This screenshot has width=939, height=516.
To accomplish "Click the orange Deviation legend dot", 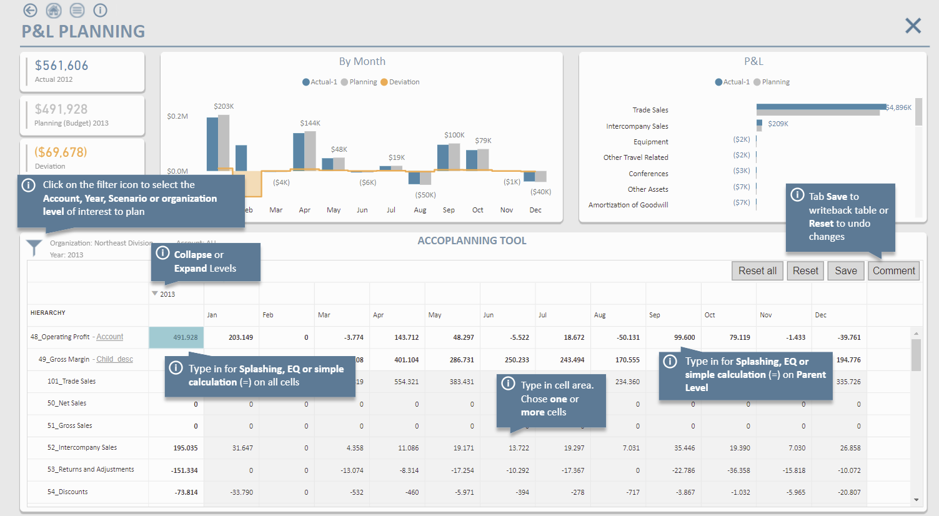I will pos(384,82).
